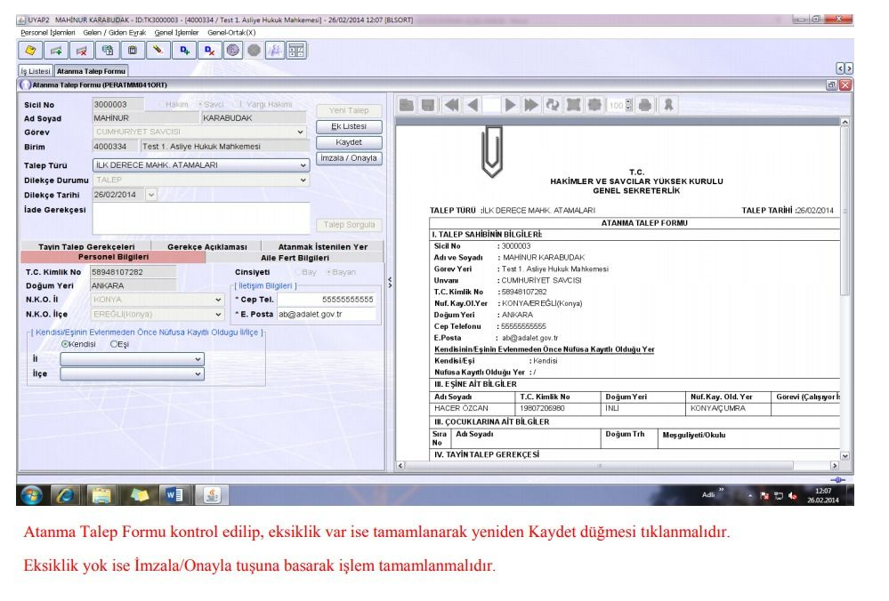889x601 pixels.
Task: Click the Talep Sorgula button
Action: 349,225
